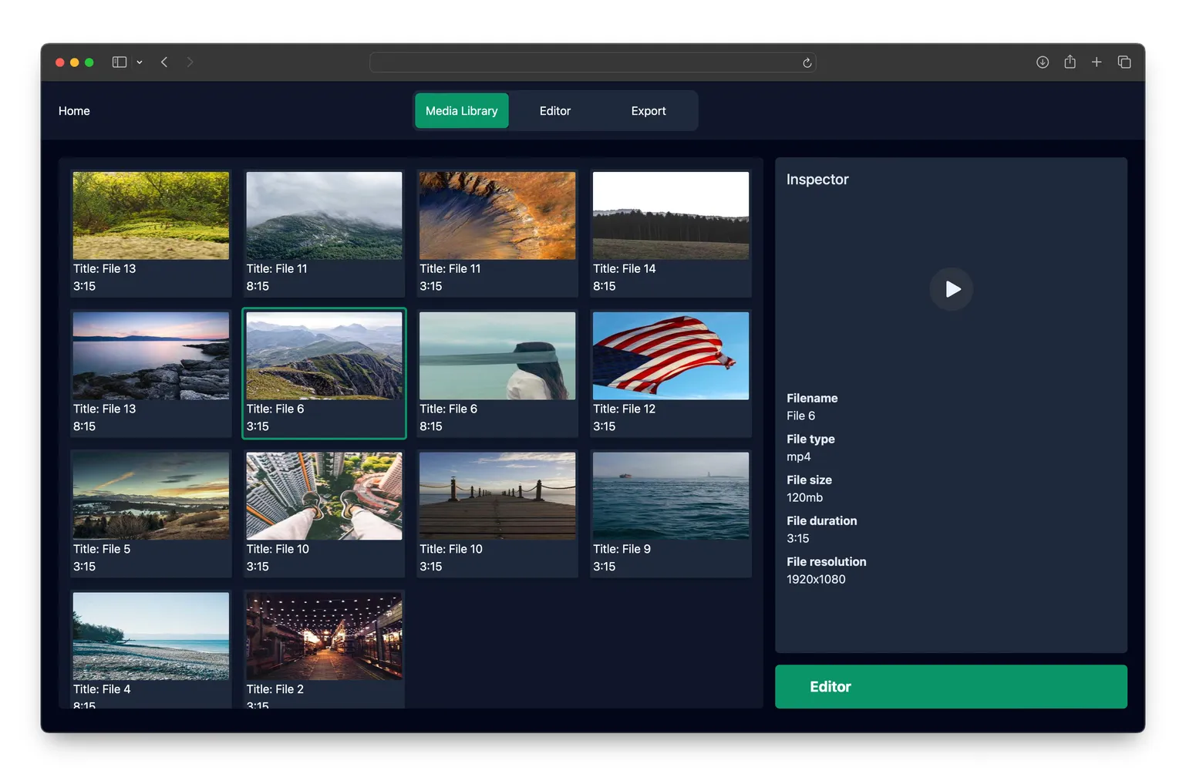Click the 'Title: File 4' label
Screen dimensions: 1186x771
coord(102,690)
